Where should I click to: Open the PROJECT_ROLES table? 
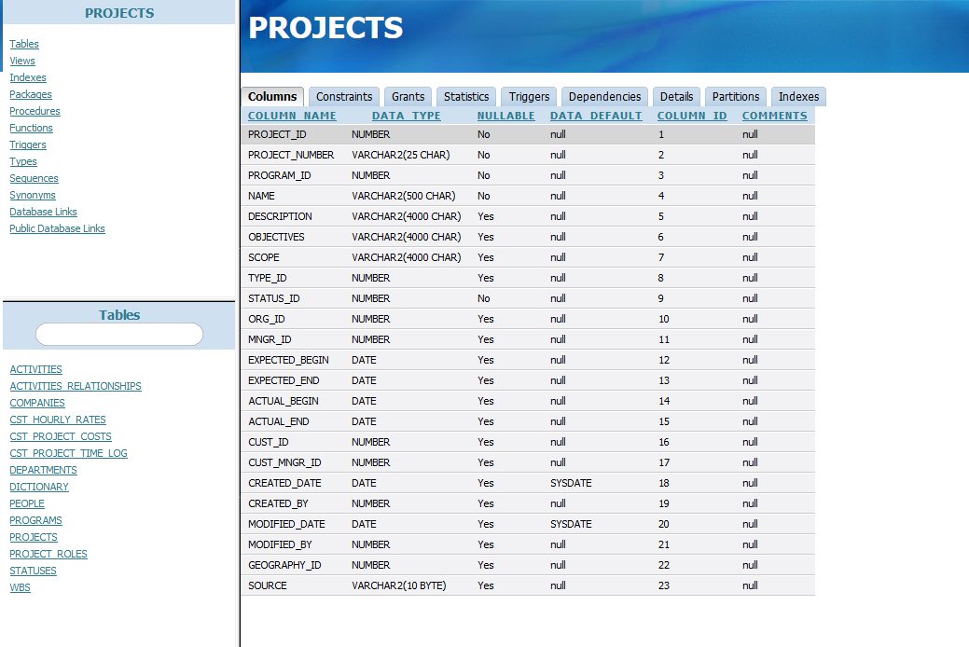[x=48, y=554]
